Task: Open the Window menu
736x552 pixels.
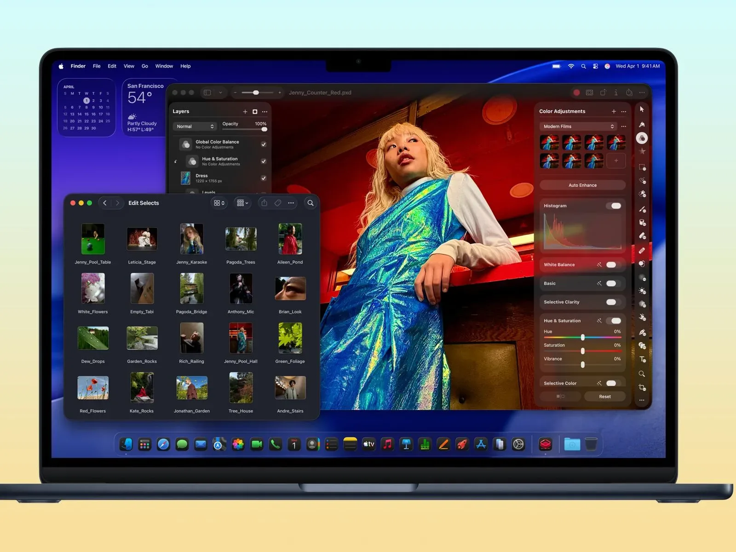Action: pos(164,66)
